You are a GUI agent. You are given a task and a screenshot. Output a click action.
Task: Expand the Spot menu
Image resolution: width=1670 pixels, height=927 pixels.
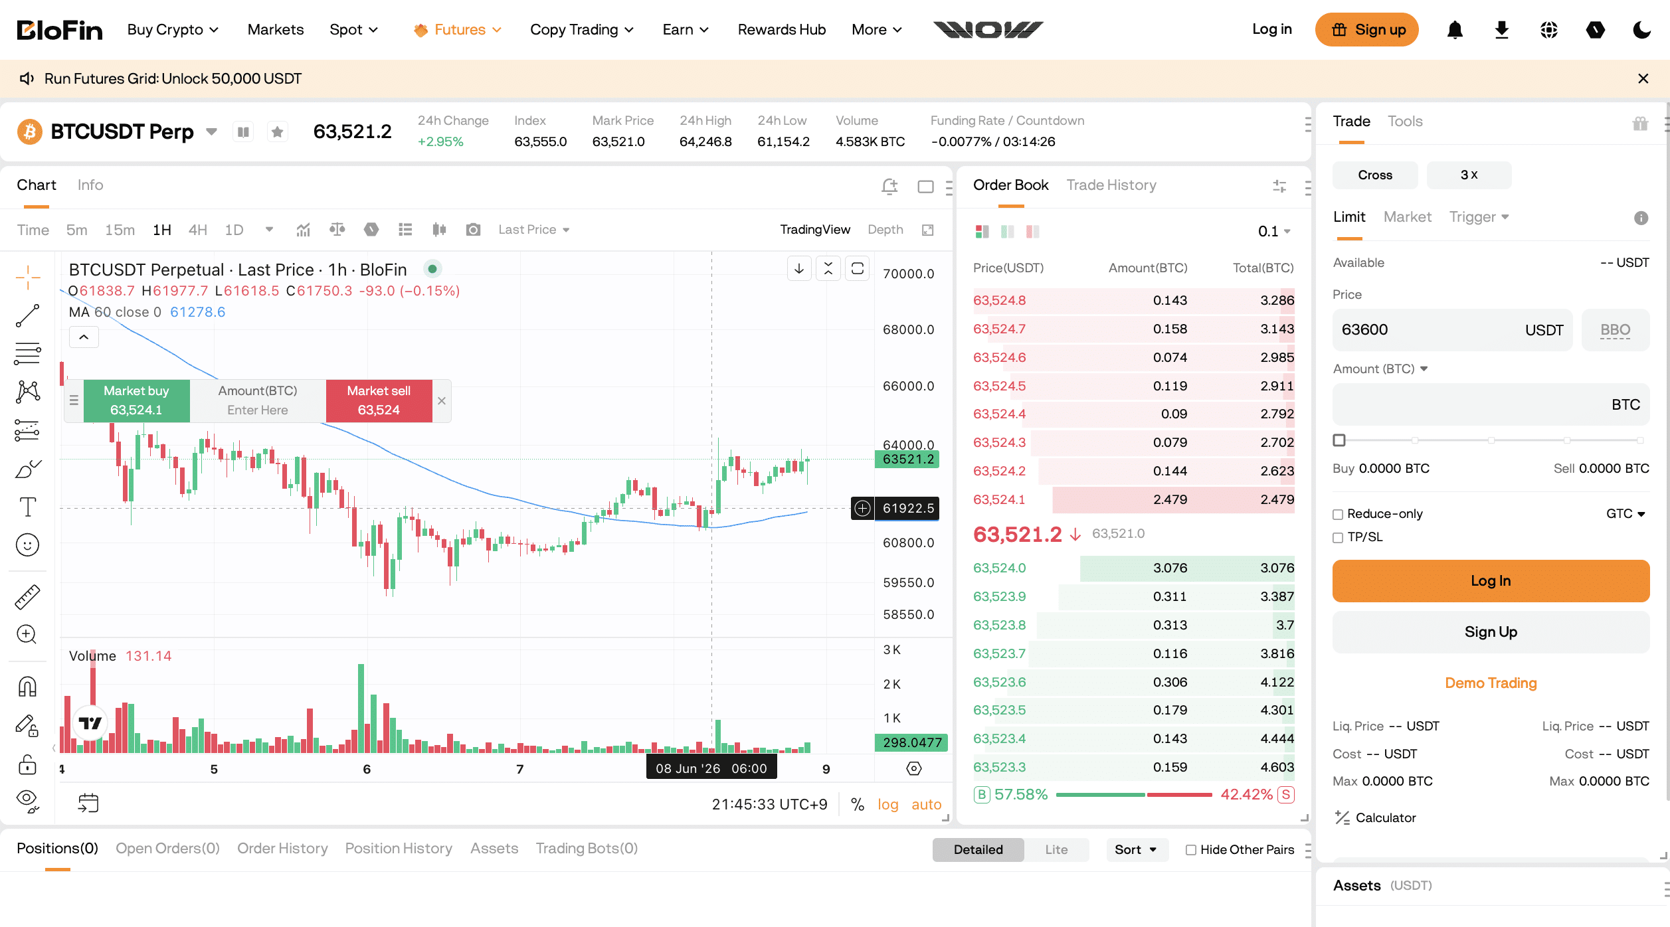tap(353, 30)
